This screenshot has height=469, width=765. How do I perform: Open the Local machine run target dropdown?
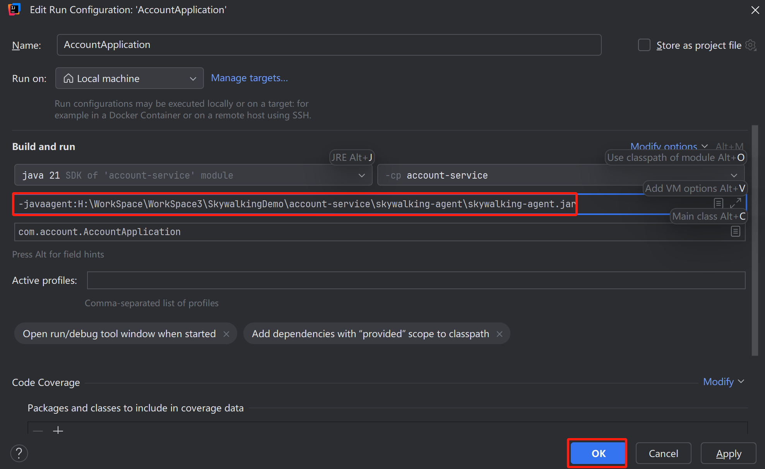click(129, 78)
